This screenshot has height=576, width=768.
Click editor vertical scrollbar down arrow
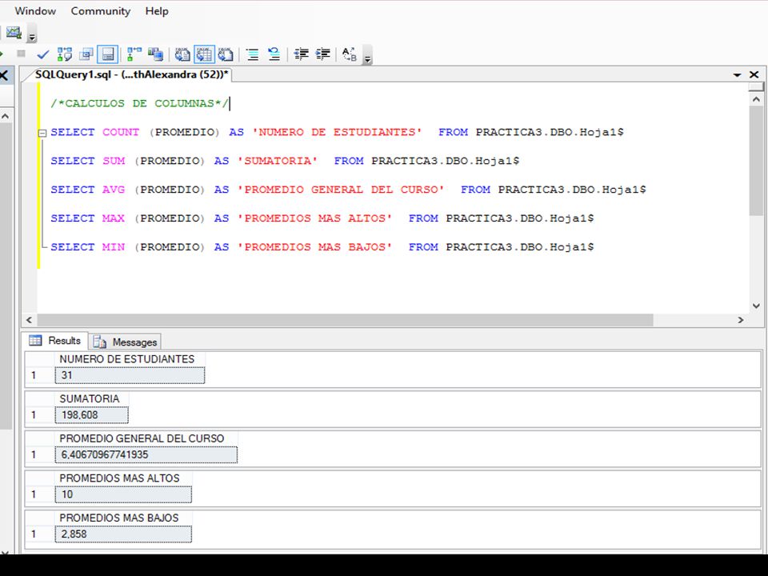[756, 306]
